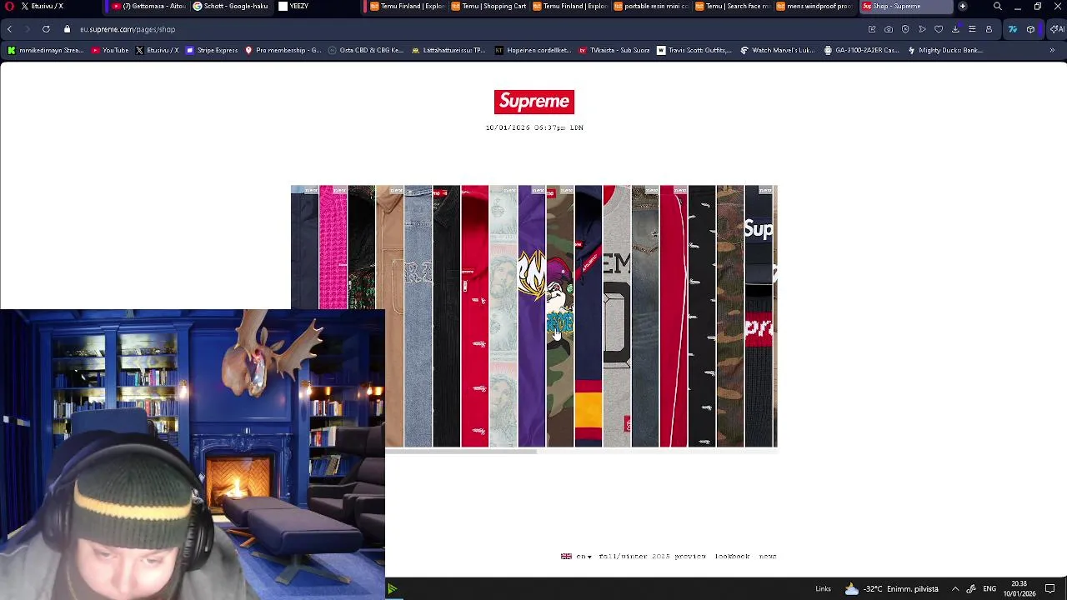Open the AI assistant button
This screenshot has height=600, width=1067.
click(x=1056, y=29)
